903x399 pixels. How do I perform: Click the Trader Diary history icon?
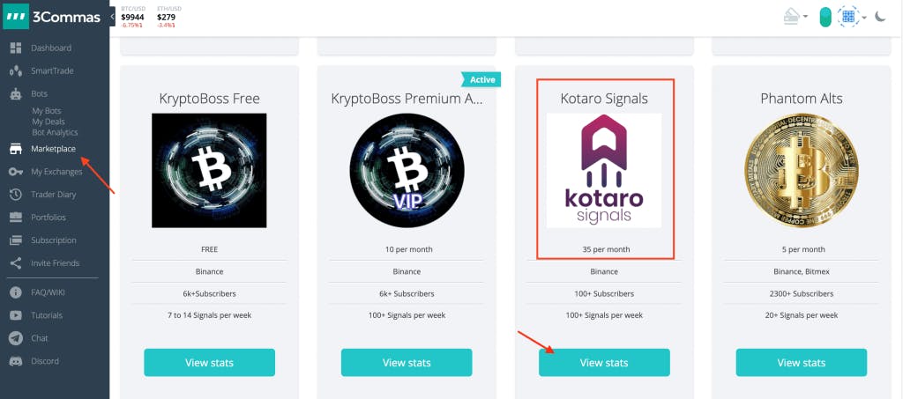tap(15, 195)
